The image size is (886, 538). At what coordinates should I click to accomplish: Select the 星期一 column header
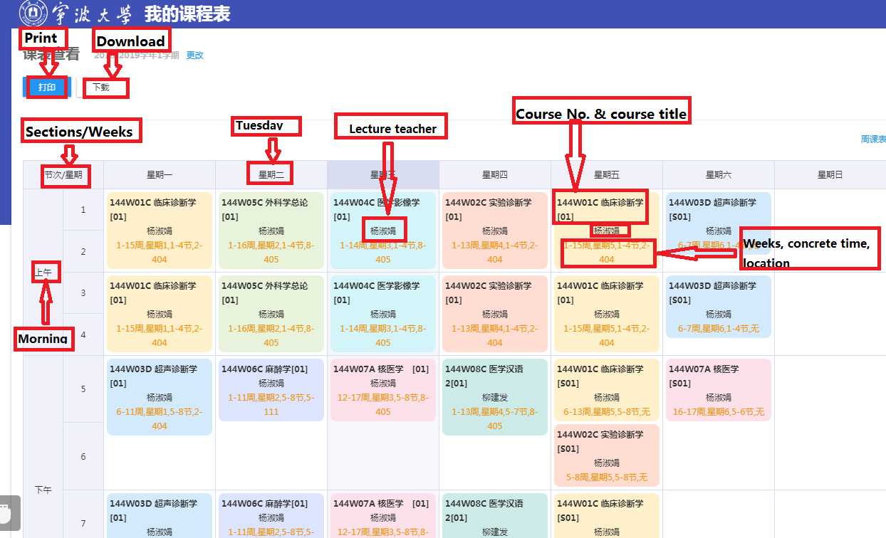click(x=160, y=174)
